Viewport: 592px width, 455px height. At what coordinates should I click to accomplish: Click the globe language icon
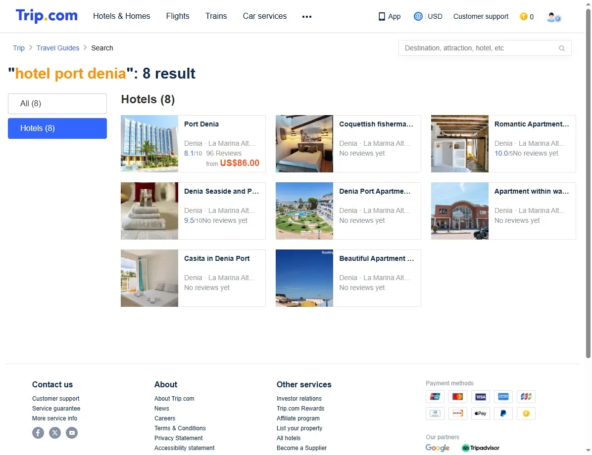tap(418, 16)
